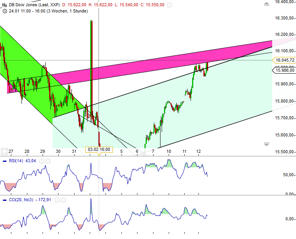Screen dimensions: 296x239
Task: Click the 03.02 16:00 date marker
Action: point(99,150)
